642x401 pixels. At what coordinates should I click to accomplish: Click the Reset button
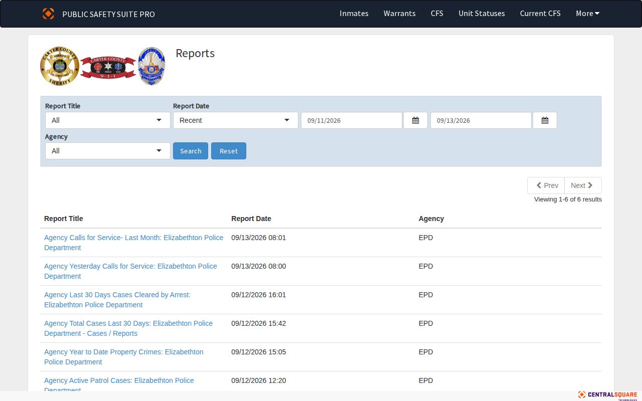coord(229,151)
